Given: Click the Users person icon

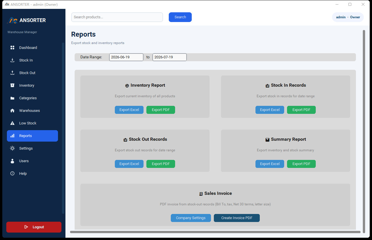Looking at the screenshot, I should click(12, 161).
